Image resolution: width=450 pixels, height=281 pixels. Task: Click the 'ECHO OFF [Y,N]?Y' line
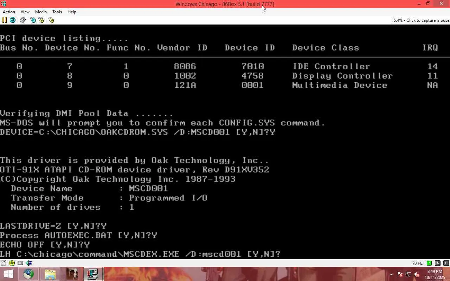tap(45, 244)
